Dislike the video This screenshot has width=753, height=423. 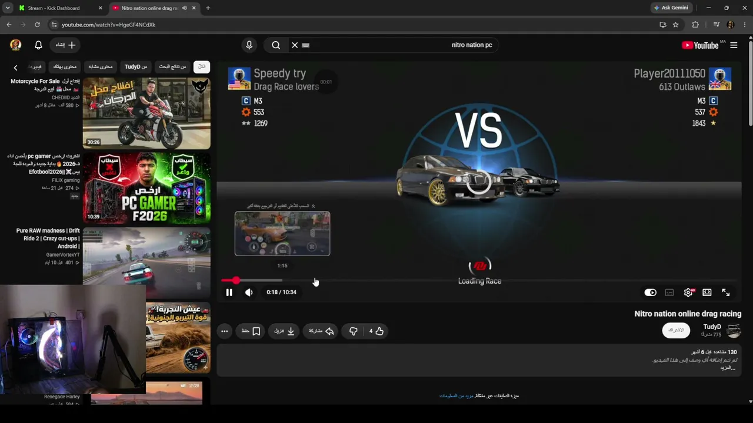pos(353,331)
